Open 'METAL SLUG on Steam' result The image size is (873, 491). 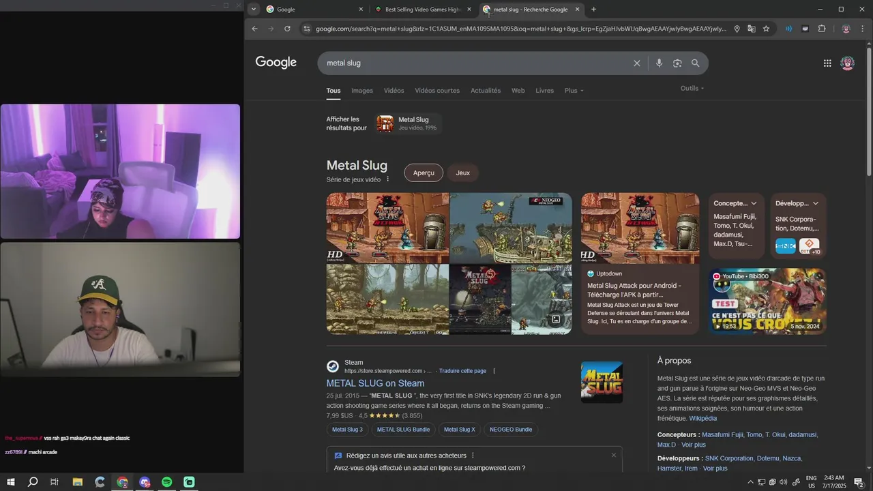(375, 383)
